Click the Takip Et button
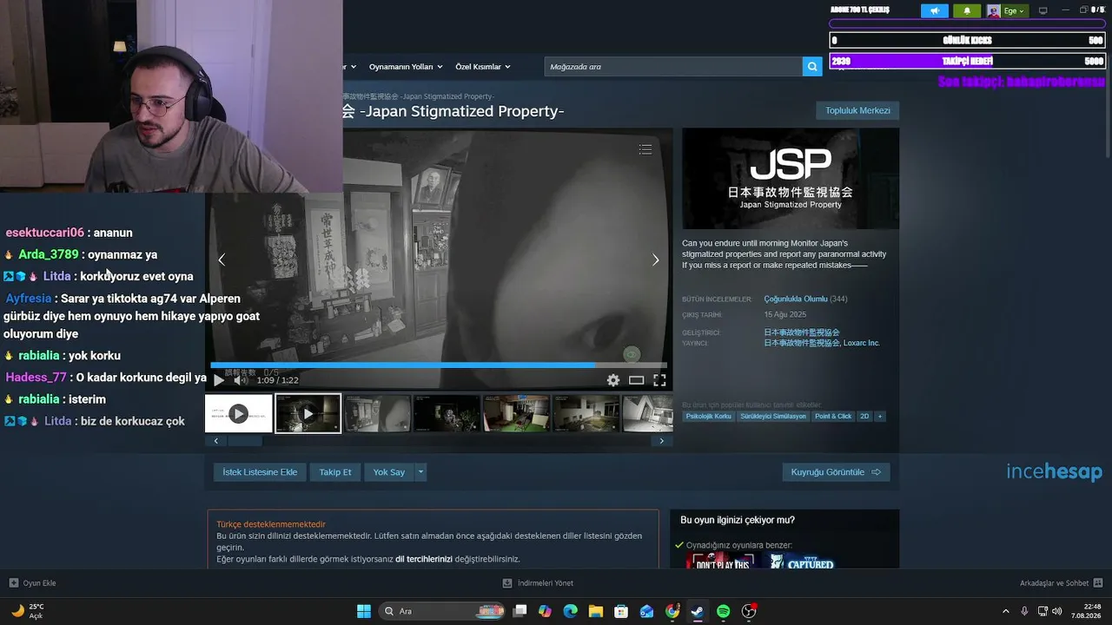 point(335,472)
